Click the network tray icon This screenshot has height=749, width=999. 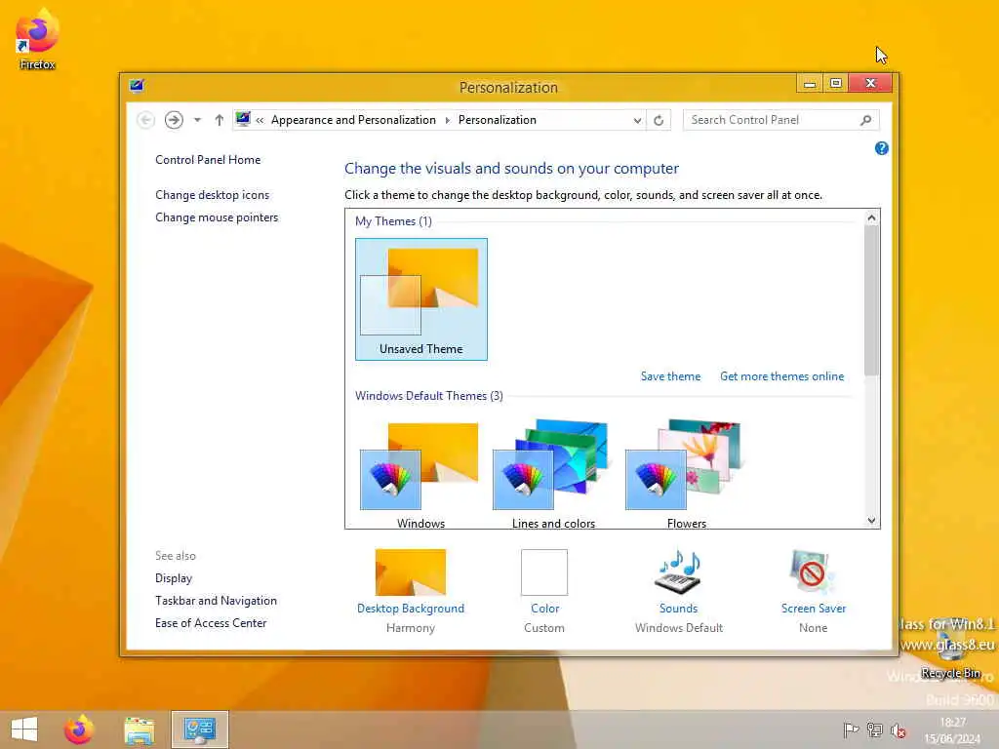coord(875,729)
